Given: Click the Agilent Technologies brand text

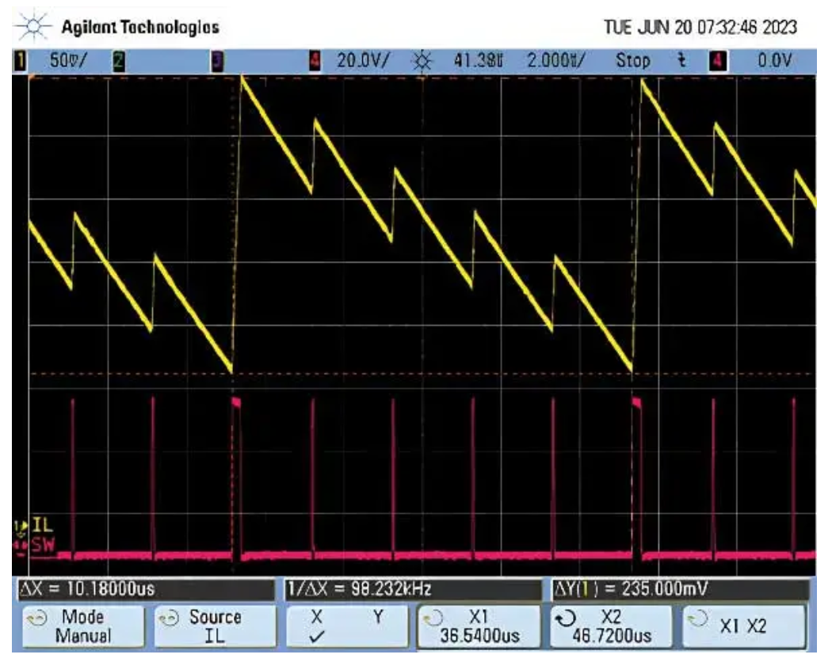Looking at the screenshot, I should (140, 27).
